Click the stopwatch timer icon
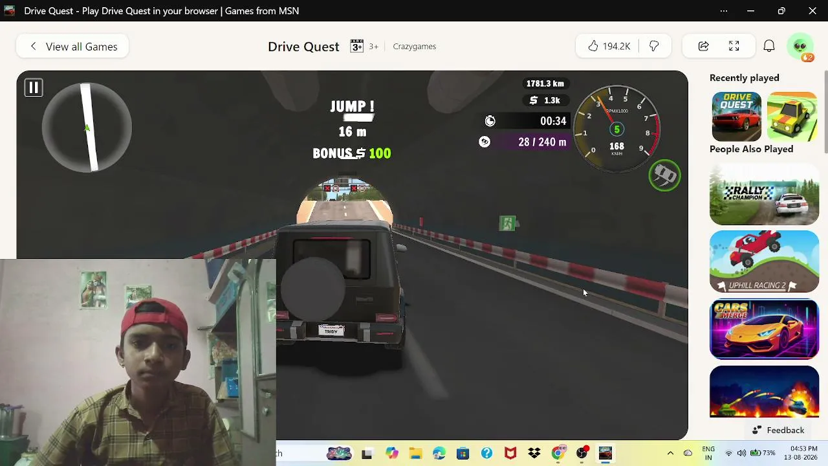The image size is (828, 466). point(490,121)
